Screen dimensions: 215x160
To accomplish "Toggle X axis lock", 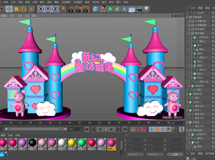I will click(x=41, y=9).
